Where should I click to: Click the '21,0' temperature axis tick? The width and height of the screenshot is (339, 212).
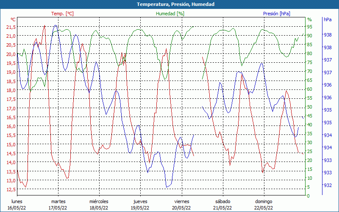click(x=11, y=36)
